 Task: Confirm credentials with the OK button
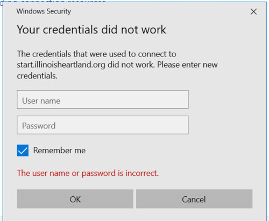coord(75,199)
